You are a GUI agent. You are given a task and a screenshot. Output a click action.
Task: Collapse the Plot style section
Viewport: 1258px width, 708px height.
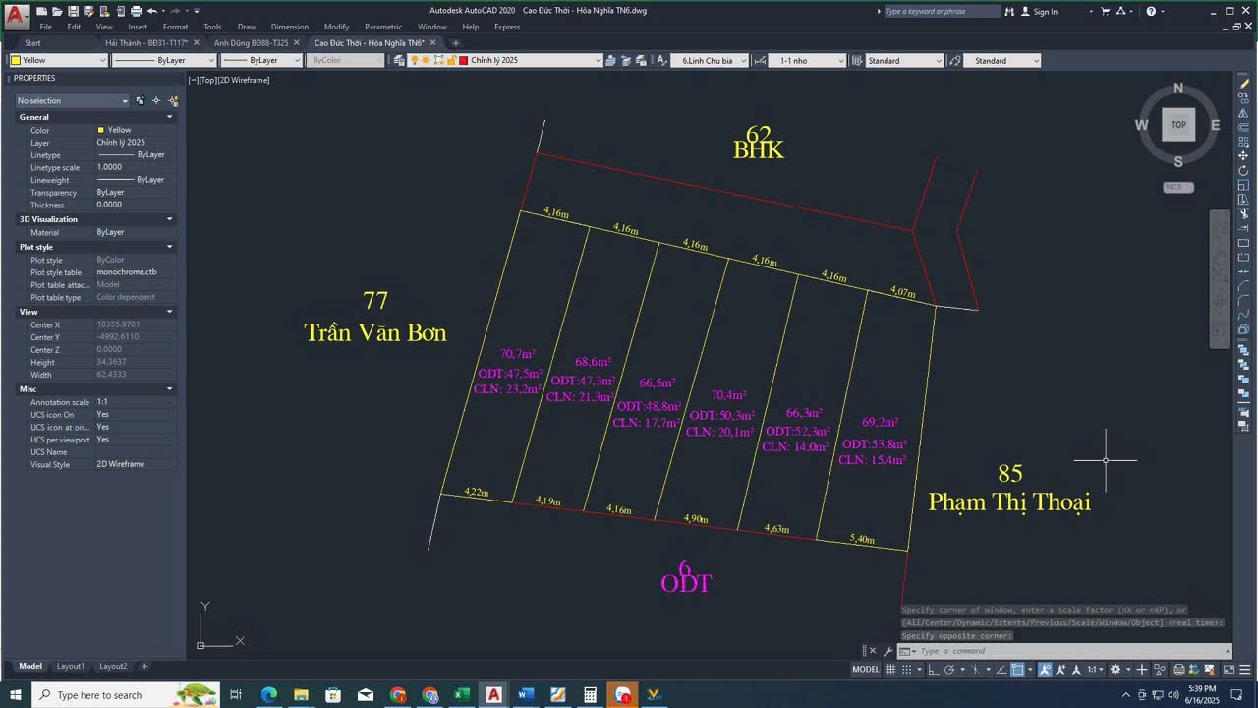tap(169, 247)
